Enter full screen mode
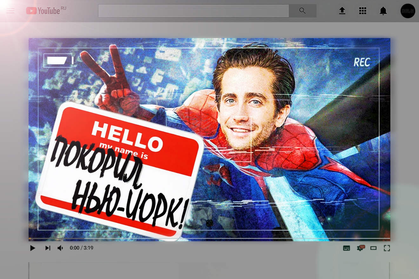This screenshot has height=279, width=419. 387,248
